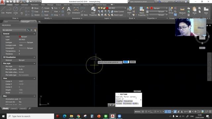The image size is (212, 119).
Task: Click the Move tool
Action: tap(35, 8)
